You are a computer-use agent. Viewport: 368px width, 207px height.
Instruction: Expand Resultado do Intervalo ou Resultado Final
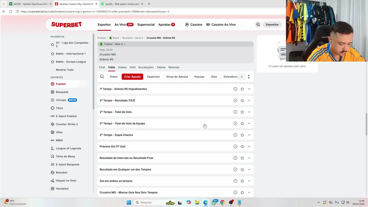[x=249, y=158]
